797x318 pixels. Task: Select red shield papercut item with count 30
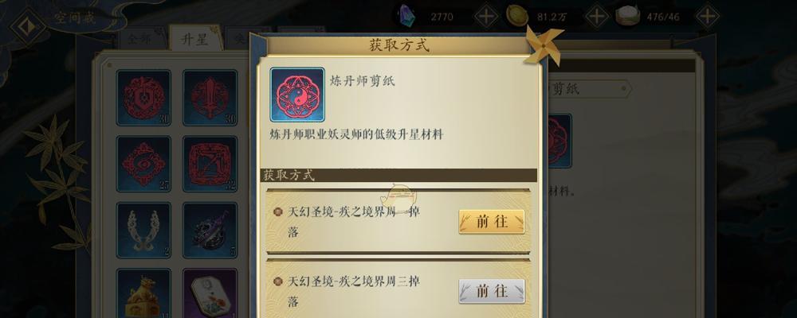tap(143, 98)
